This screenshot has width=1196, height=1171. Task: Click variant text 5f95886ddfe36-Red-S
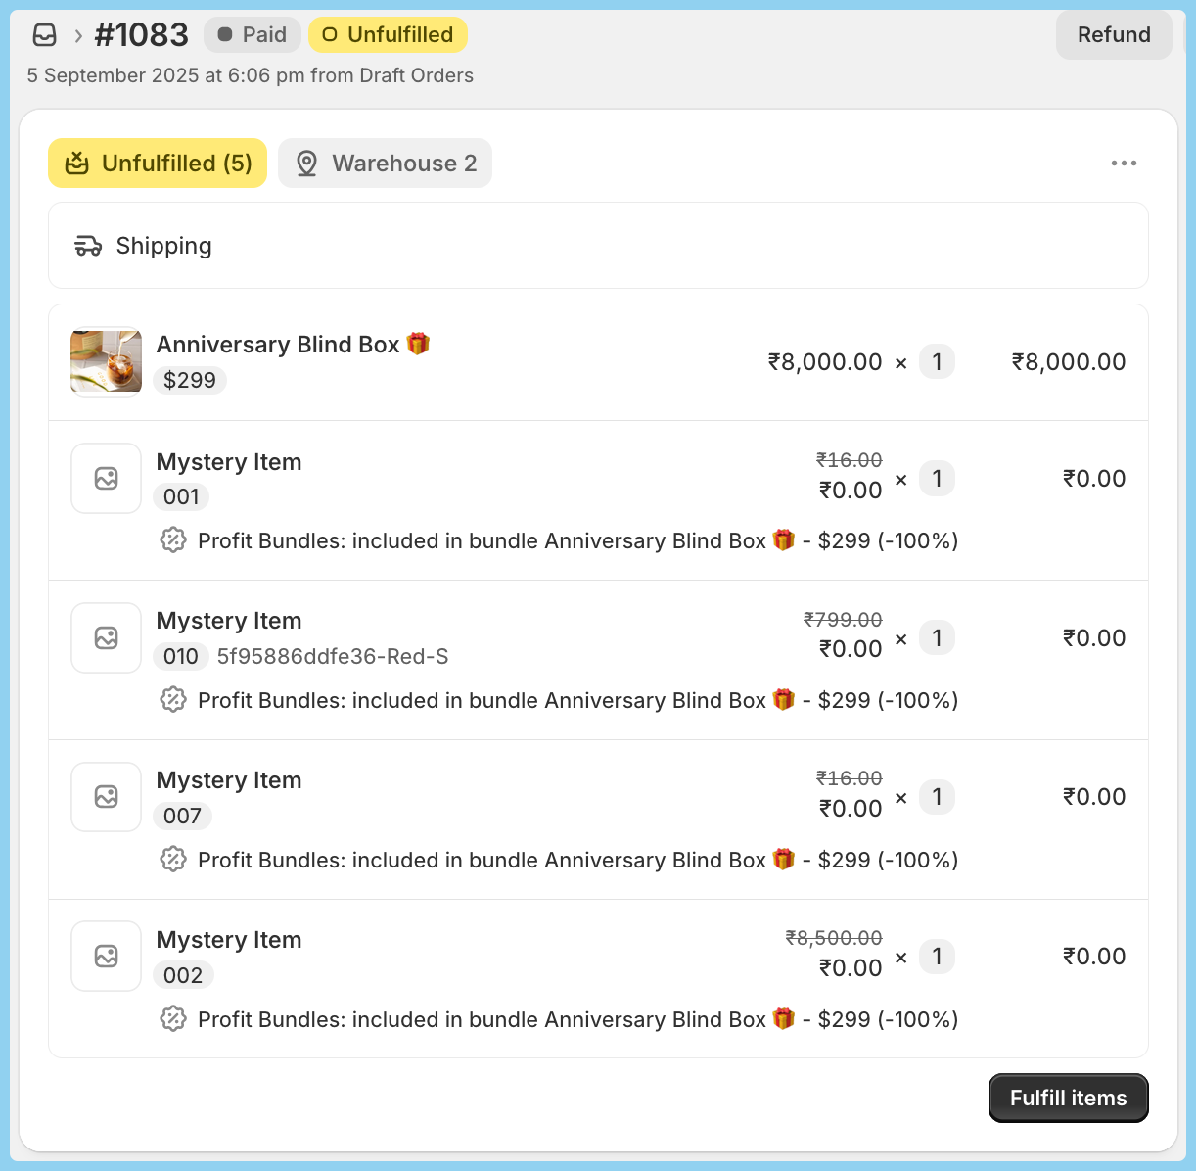pos(333,656)
